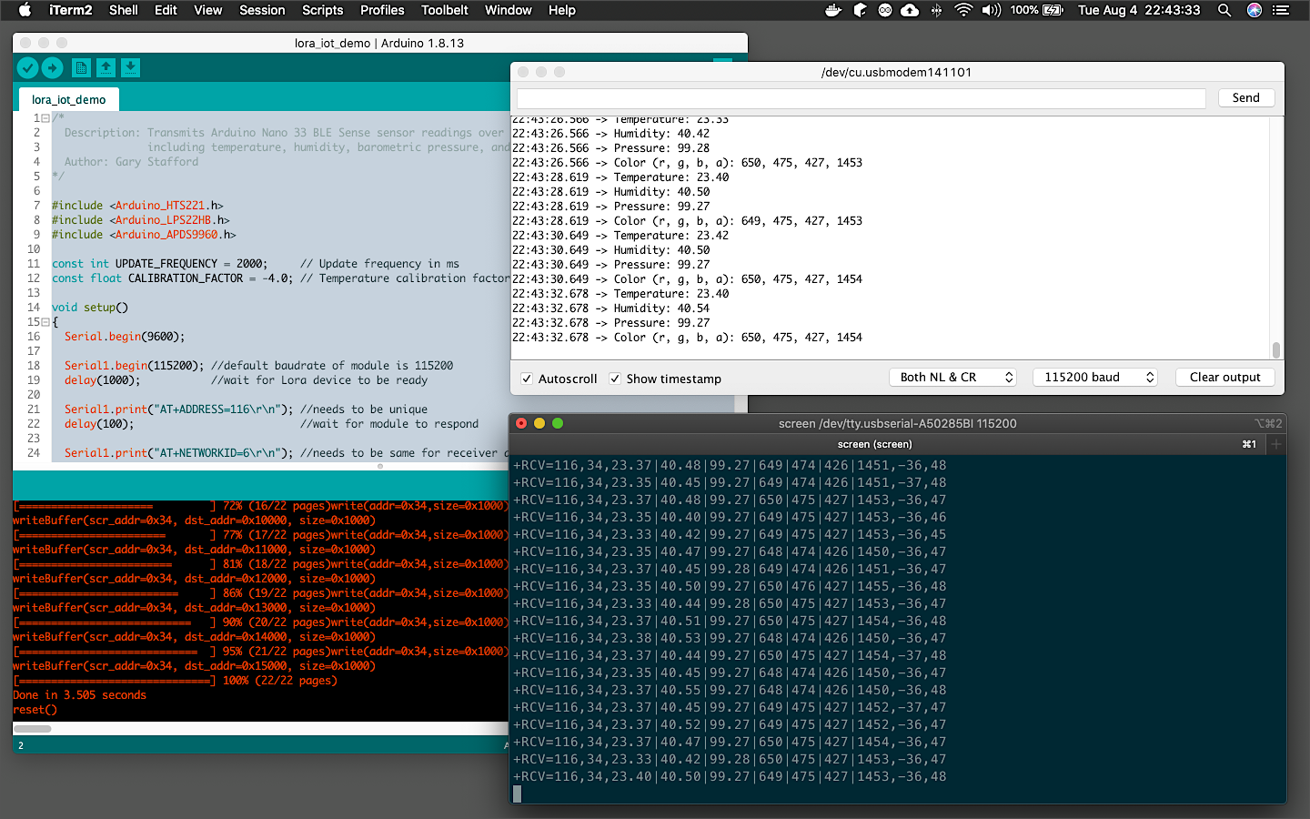Click the Clear output button
The height and width of the screenshot is (819, 1310).
point(1224,377)
